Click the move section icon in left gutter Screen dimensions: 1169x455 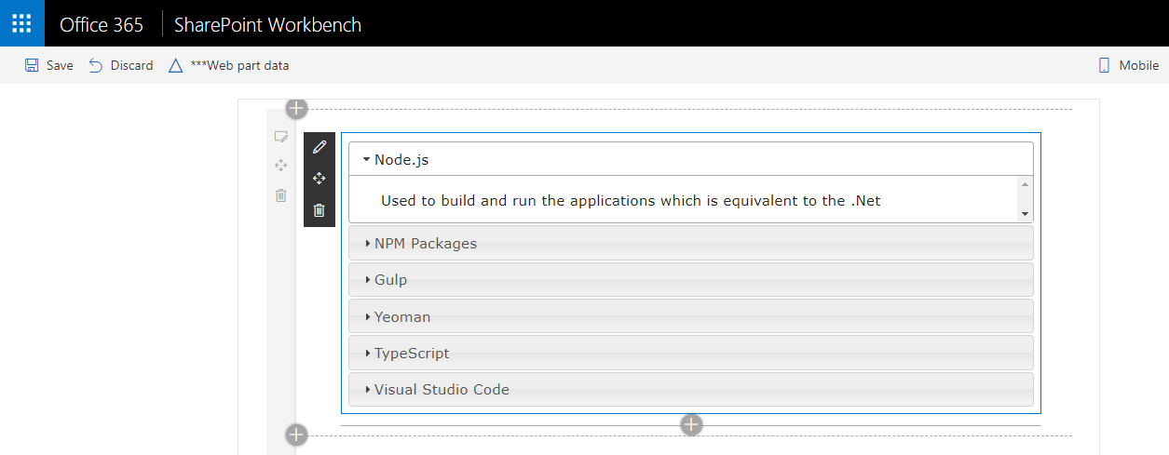[280, 166]
